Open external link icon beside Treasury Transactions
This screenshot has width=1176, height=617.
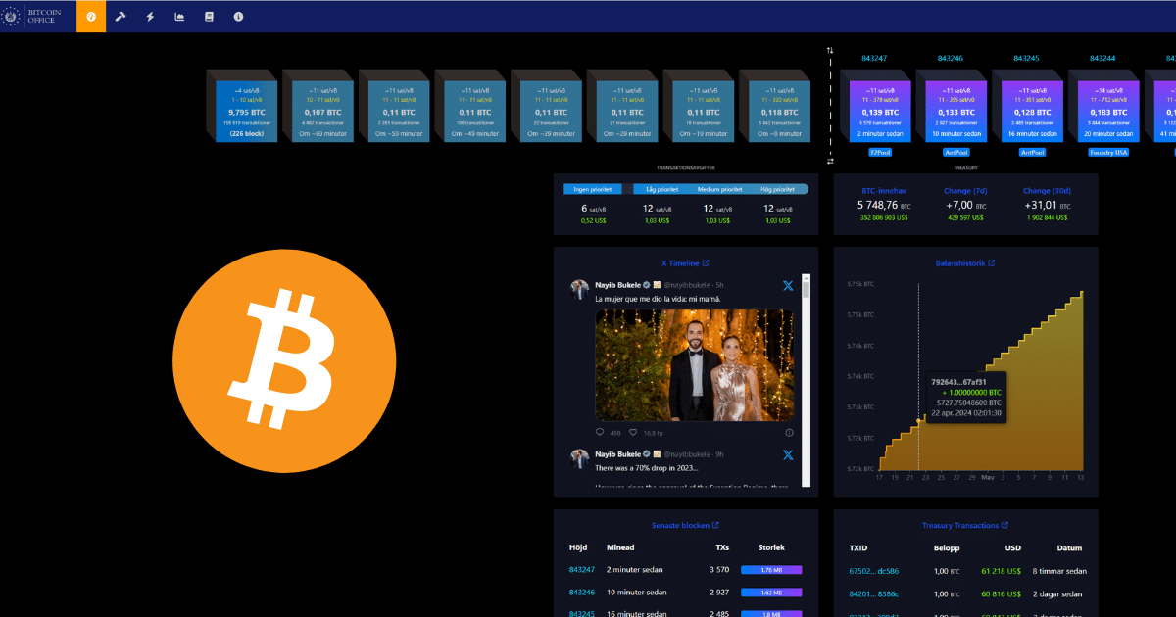(x=1006, y=526)
